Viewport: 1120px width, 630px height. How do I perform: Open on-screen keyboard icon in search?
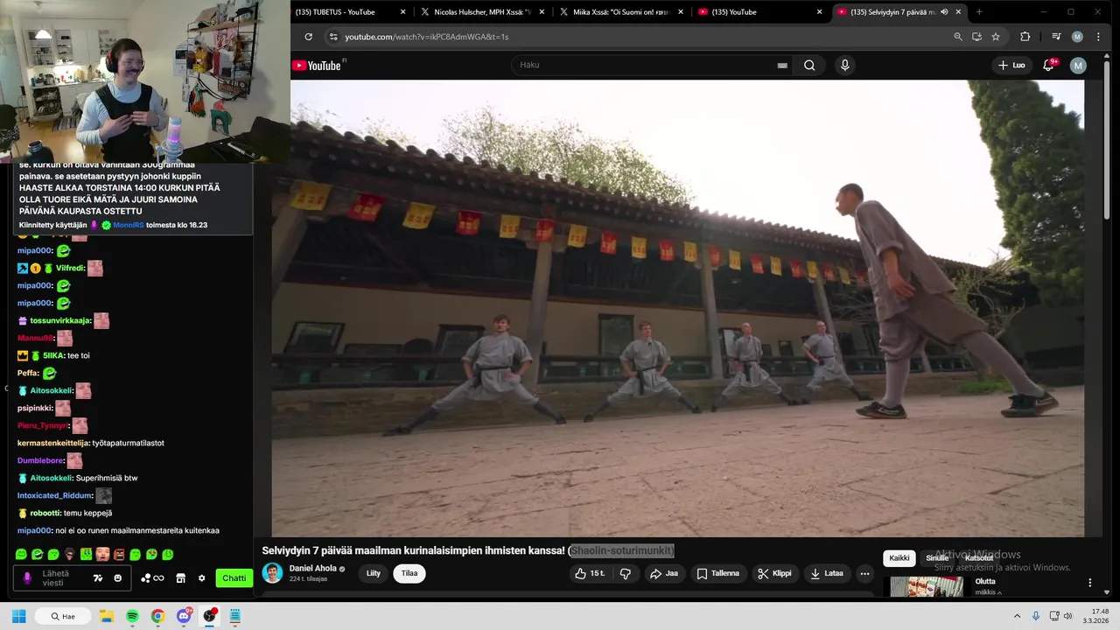coord(782,66)
